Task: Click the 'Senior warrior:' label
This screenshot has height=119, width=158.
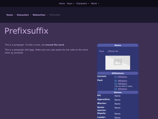Action: pos(102,109)
